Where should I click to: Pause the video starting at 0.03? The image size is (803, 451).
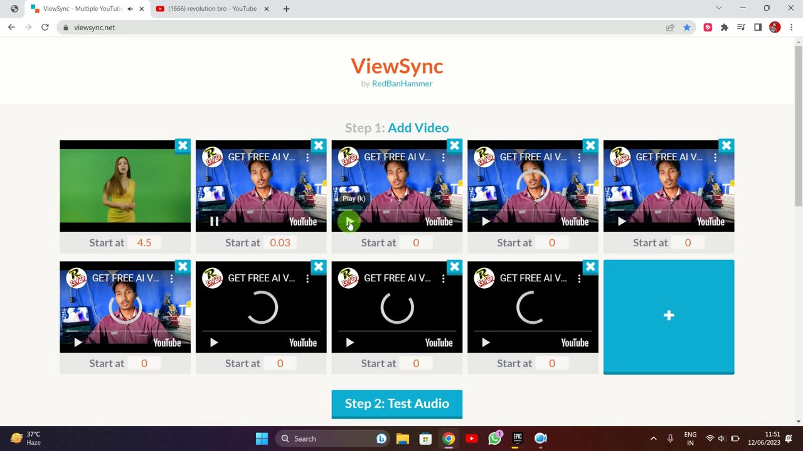click(214, 221)
